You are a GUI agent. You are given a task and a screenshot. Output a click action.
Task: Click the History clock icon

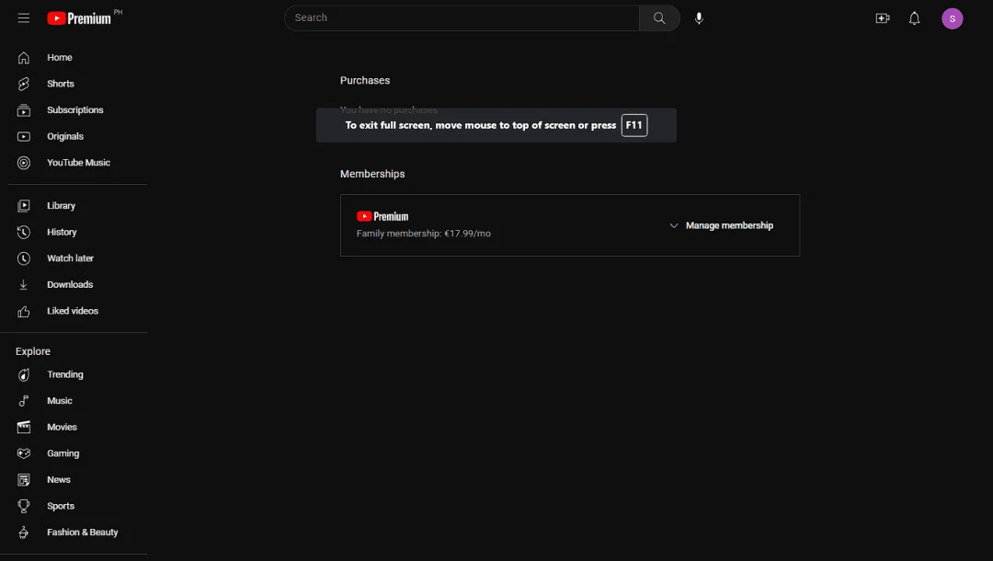[23, 233]
